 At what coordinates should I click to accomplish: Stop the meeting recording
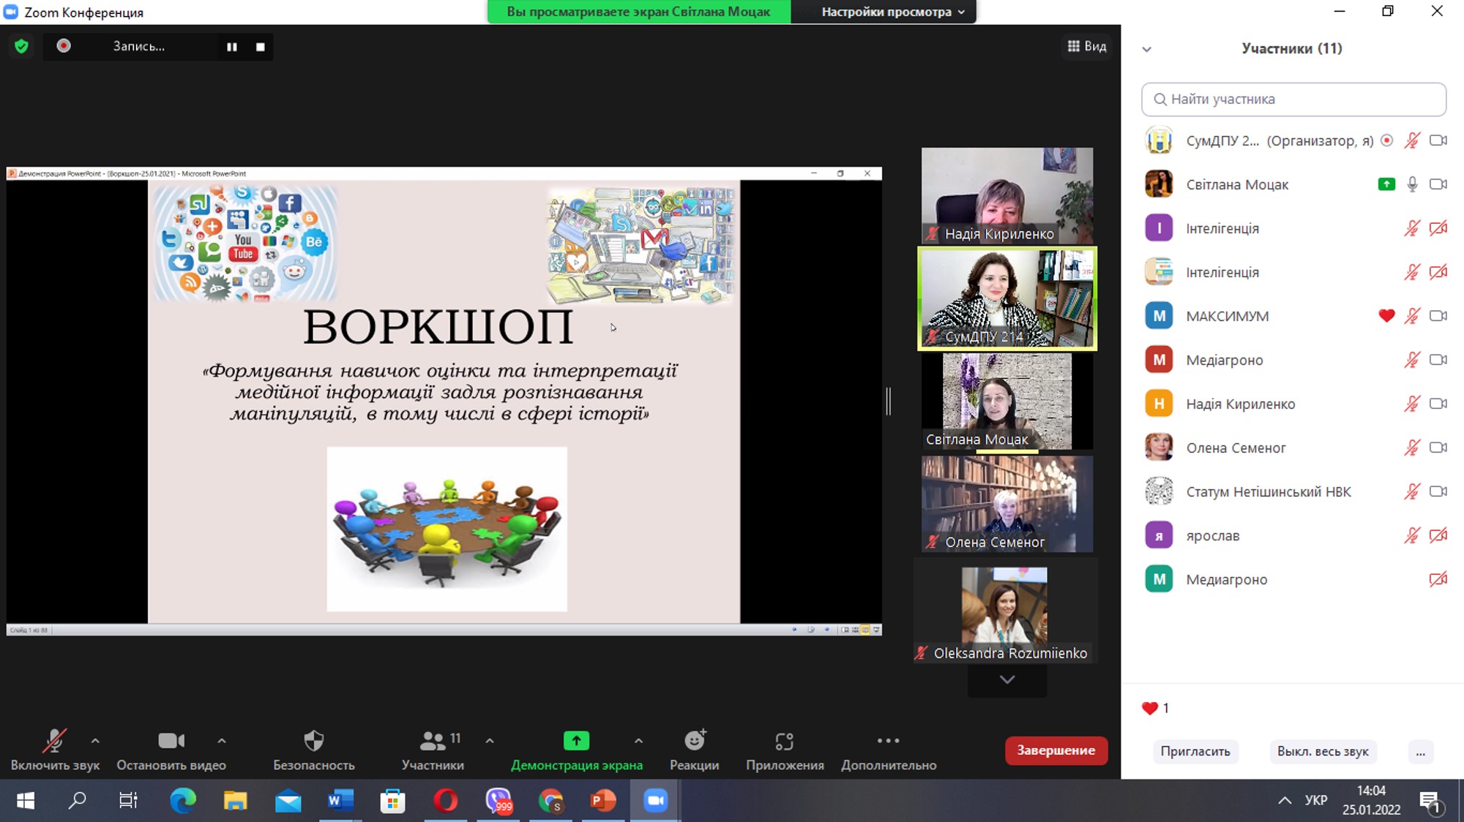click(261, 47)
